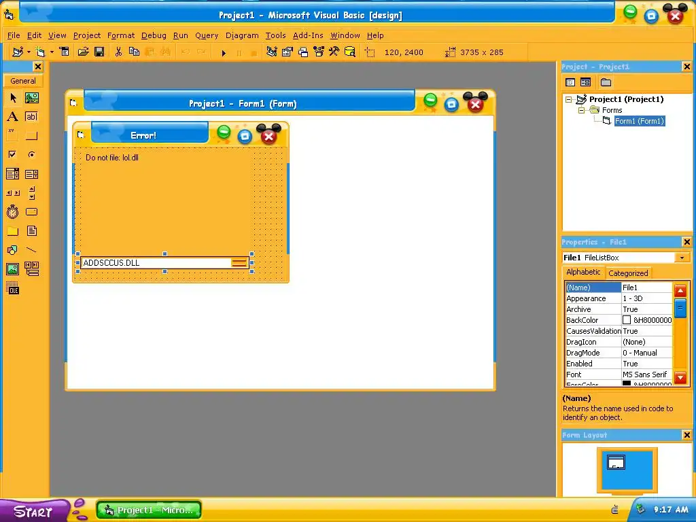Pick the TextBox tool (abl icon)
Image resolution: width=696 pixels, height=522 pixels.
coord(31,117)
